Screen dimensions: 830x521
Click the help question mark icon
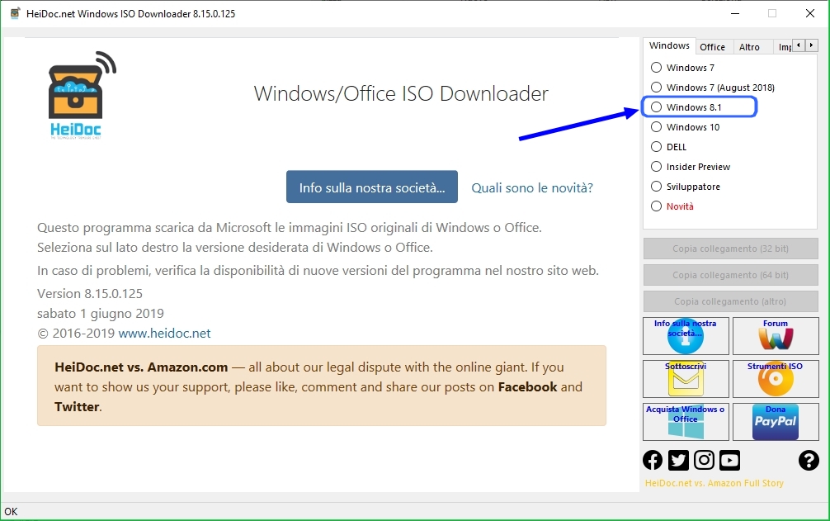tap(809, 460)
